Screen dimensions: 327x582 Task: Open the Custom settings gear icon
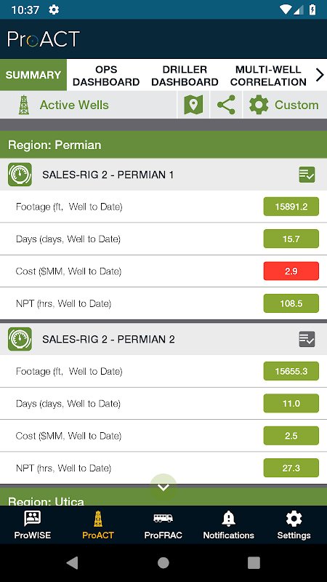259,105
